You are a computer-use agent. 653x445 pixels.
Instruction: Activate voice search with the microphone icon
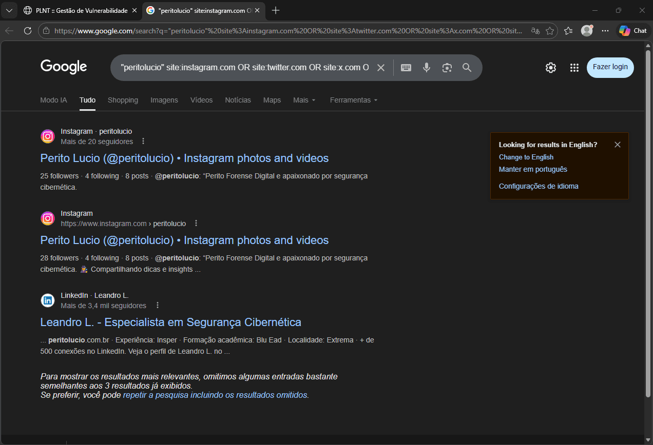(x=426, y=67)
